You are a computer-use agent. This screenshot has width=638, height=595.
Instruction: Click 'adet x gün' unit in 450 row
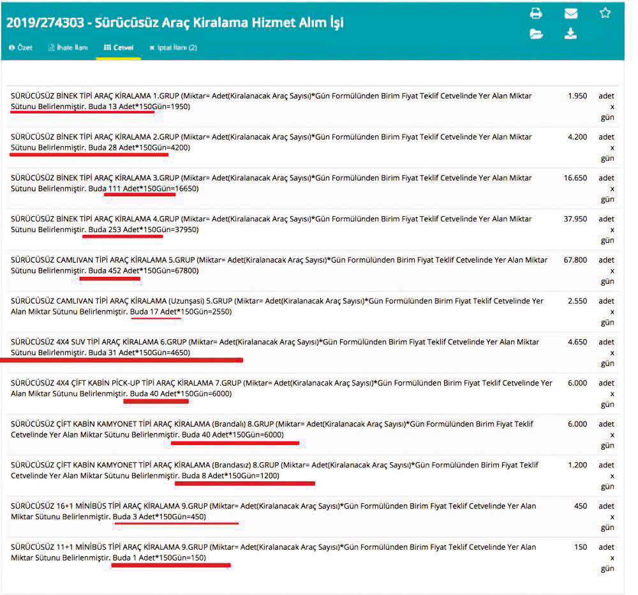point(606,517)
